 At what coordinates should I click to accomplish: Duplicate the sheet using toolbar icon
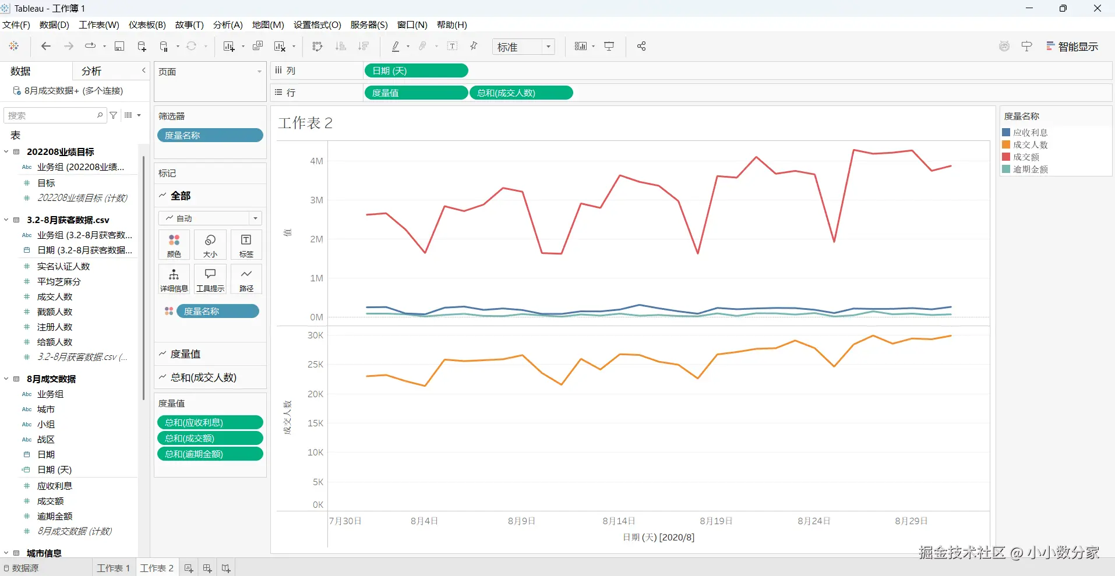click(x=257, y=46)
